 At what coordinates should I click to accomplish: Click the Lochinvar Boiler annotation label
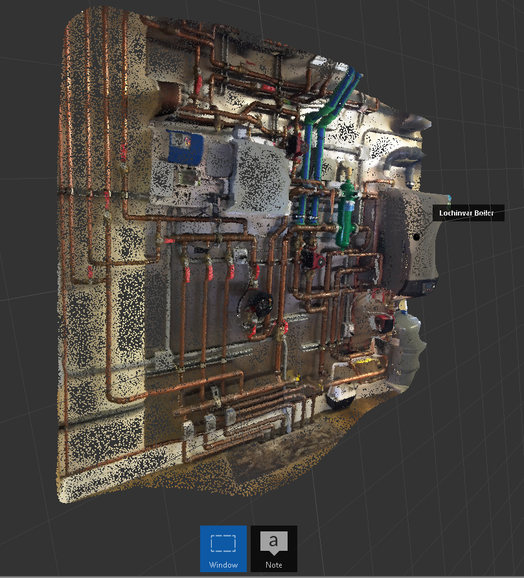pos(468,213)
